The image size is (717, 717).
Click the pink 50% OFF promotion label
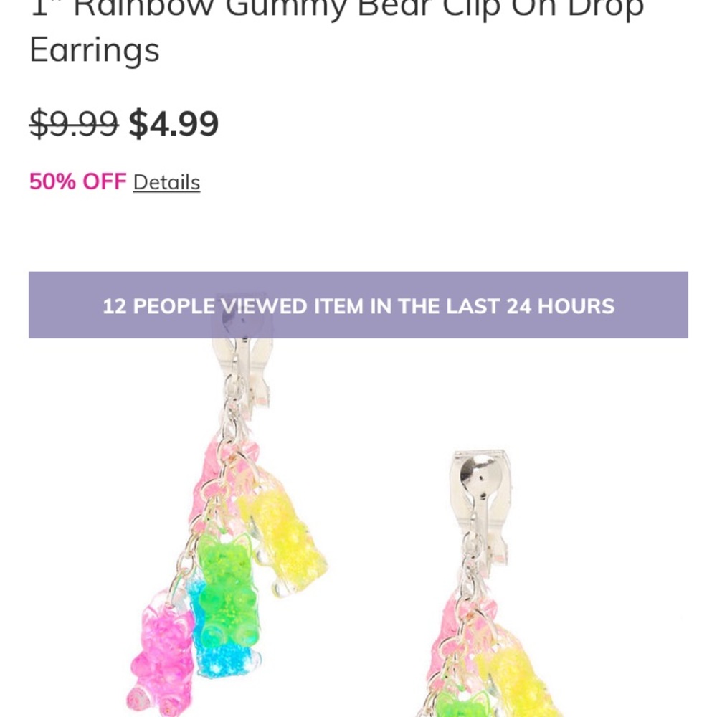[77, 181]
